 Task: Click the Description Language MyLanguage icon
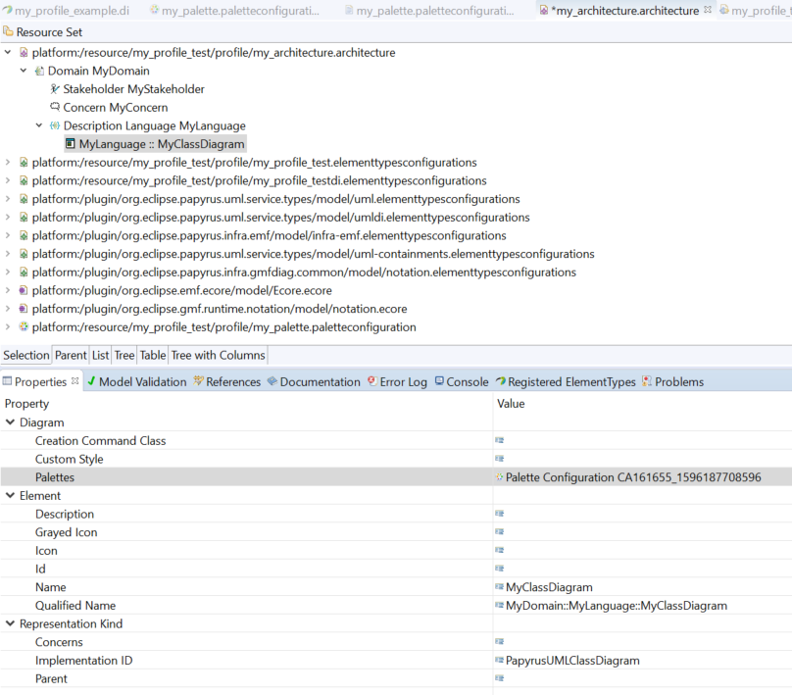[x=55, y=125]
